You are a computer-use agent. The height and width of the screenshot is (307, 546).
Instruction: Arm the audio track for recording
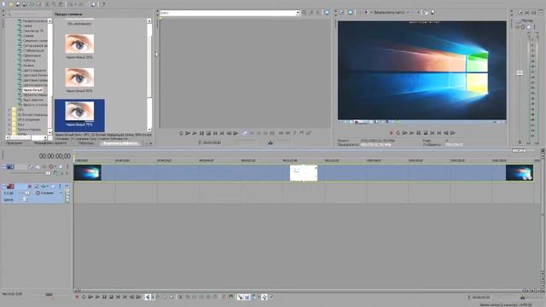(x=30, y=186)
